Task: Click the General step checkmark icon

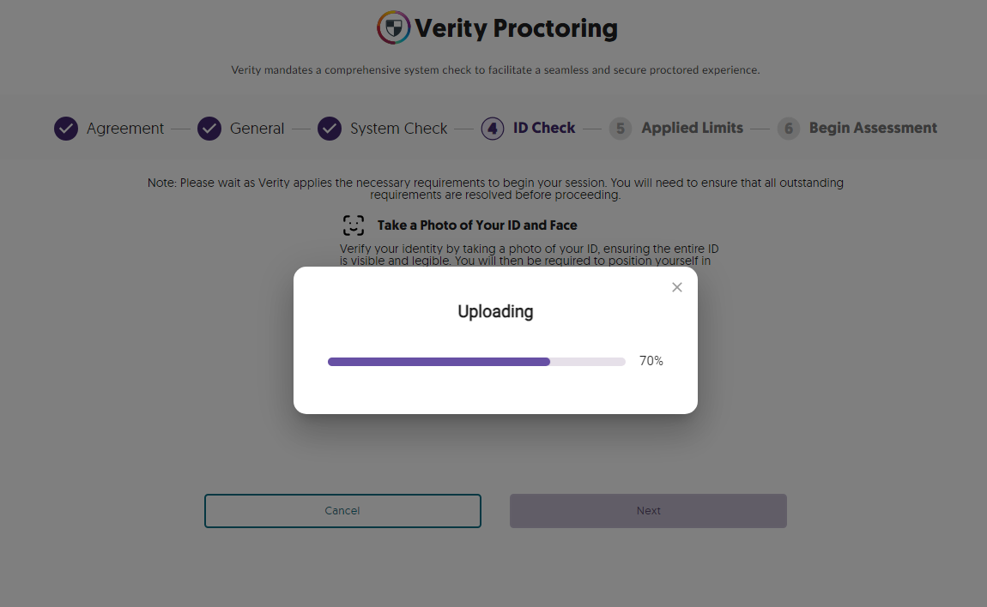Action: 209,129
